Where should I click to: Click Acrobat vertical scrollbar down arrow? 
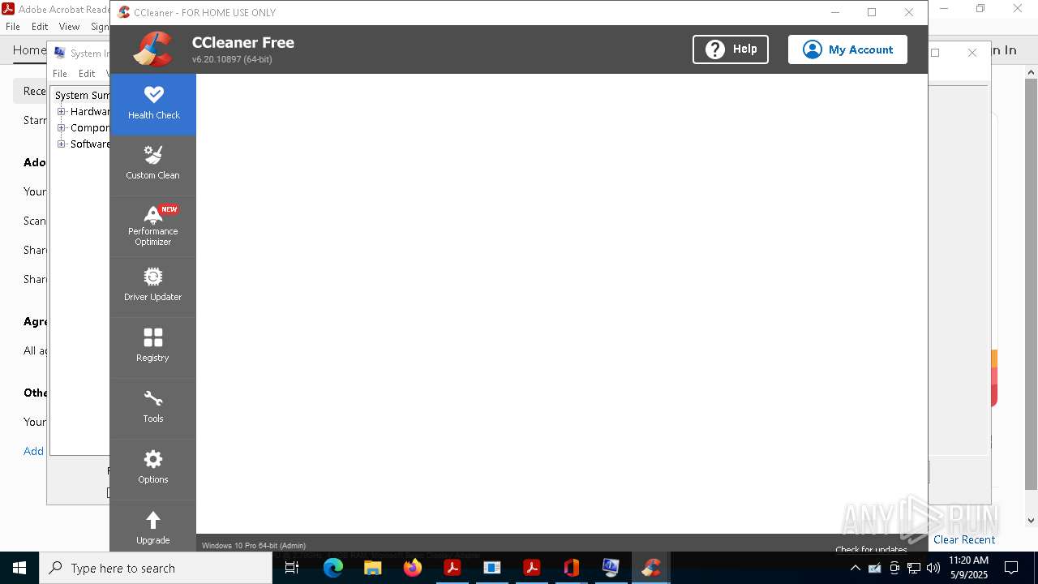1031,521
